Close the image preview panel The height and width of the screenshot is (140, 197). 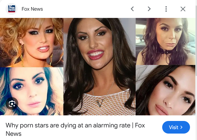click(183, 9)
